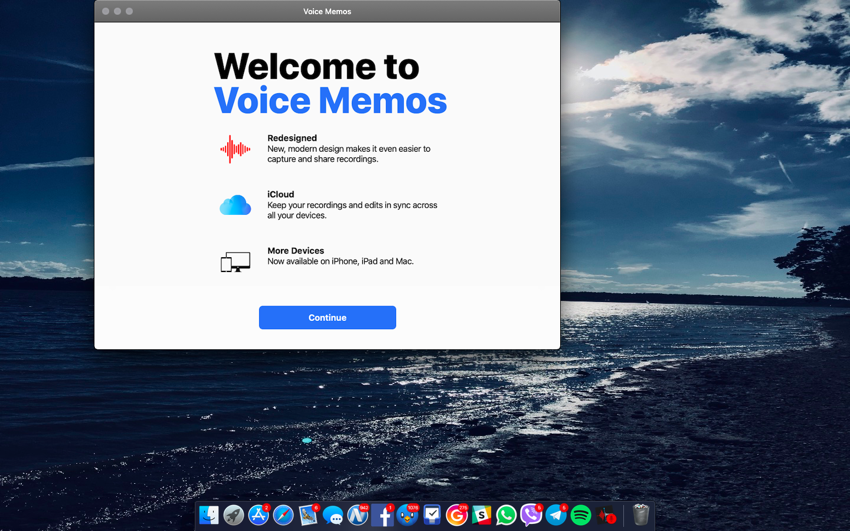Open Spotify from the dock
Viewport: 850px width, 531px height.
point(581,516)
